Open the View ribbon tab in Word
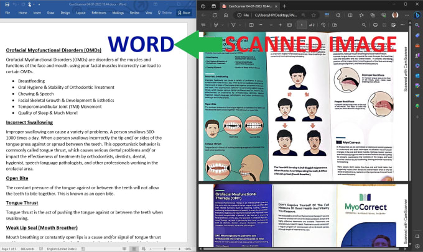The width and height of the screenshot is (423, 252). [149, 12]
